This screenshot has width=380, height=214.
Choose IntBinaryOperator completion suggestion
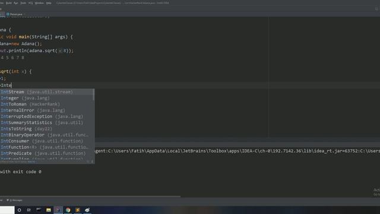[x=46, y=135]
